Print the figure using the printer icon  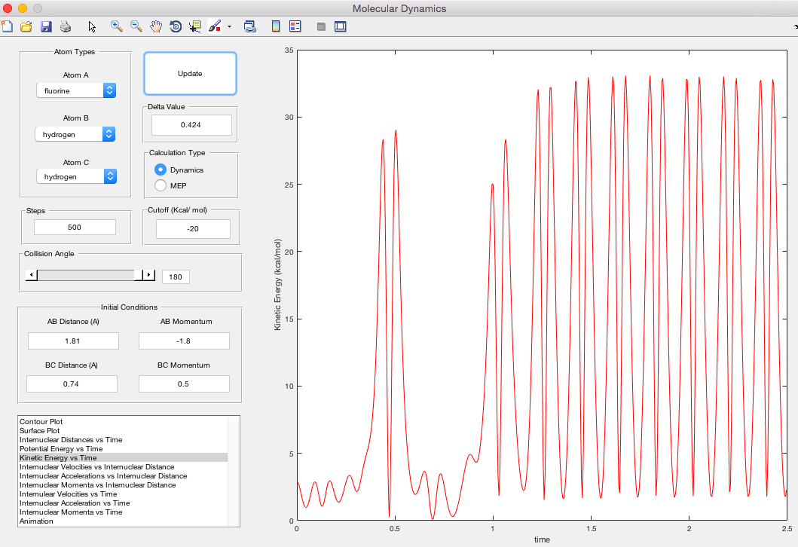(66, 26)
